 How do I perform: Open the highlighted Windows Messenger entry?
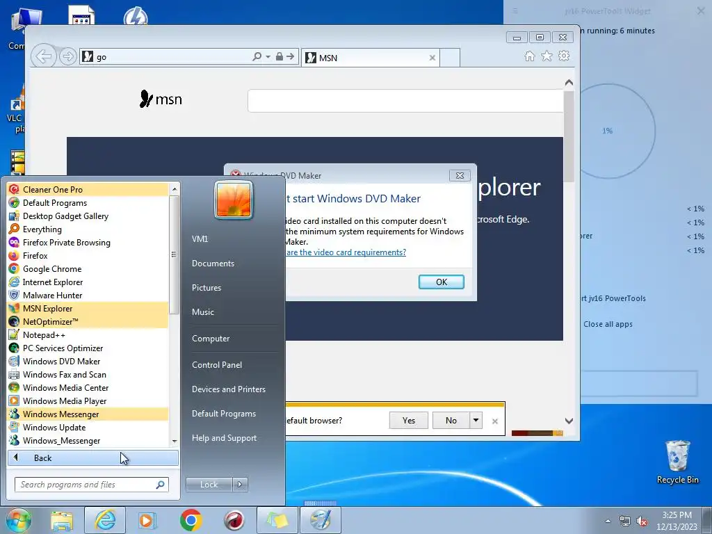[88, 414]
